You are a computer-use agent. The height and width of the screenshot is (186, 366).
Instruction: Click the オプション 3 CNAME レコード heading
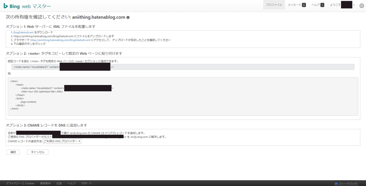[x=46, y=125]
